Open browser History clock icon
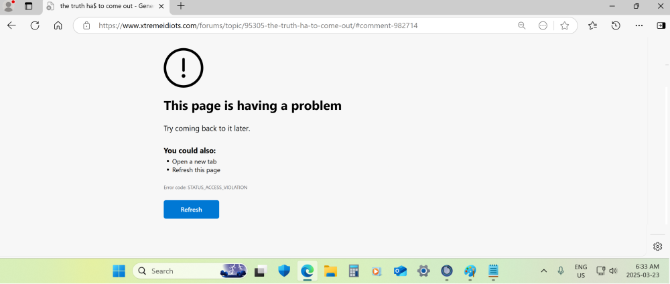670x284 pixels. click(x=616, y=25)
